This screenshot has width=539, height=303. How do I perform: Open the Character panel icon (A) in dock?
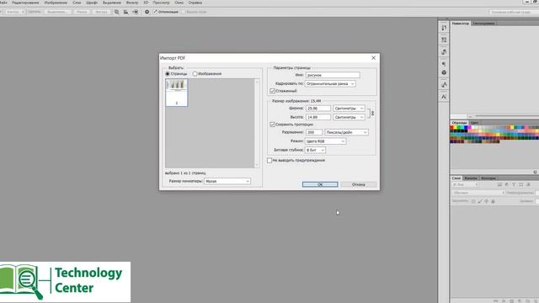[x=444, y=97]
